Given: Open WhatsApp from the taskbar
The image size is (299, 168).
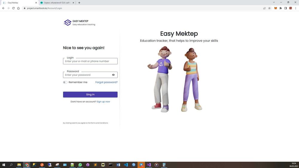Looking at the screenshot, I should tap(80, 165).
